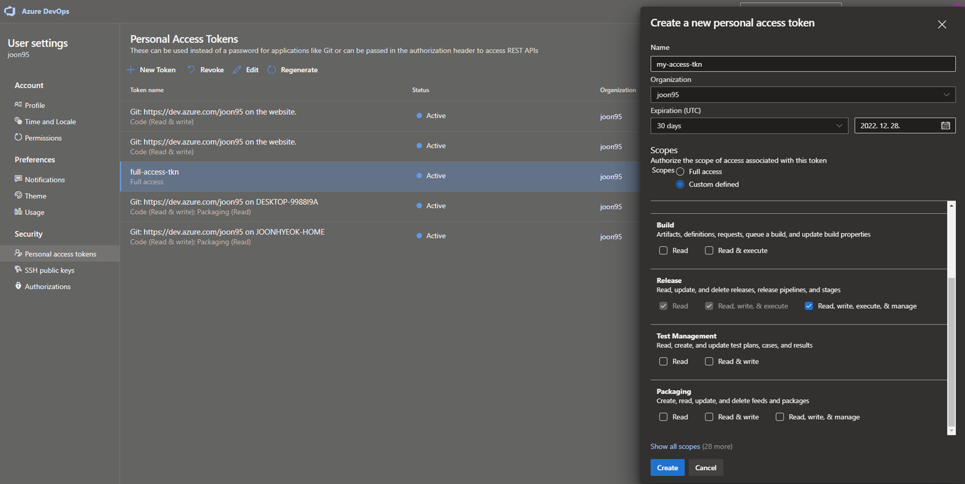Click the Regenerate circular arrow icon
The height and width of the screenshot is (484, 965).
[x=271, y=70]
